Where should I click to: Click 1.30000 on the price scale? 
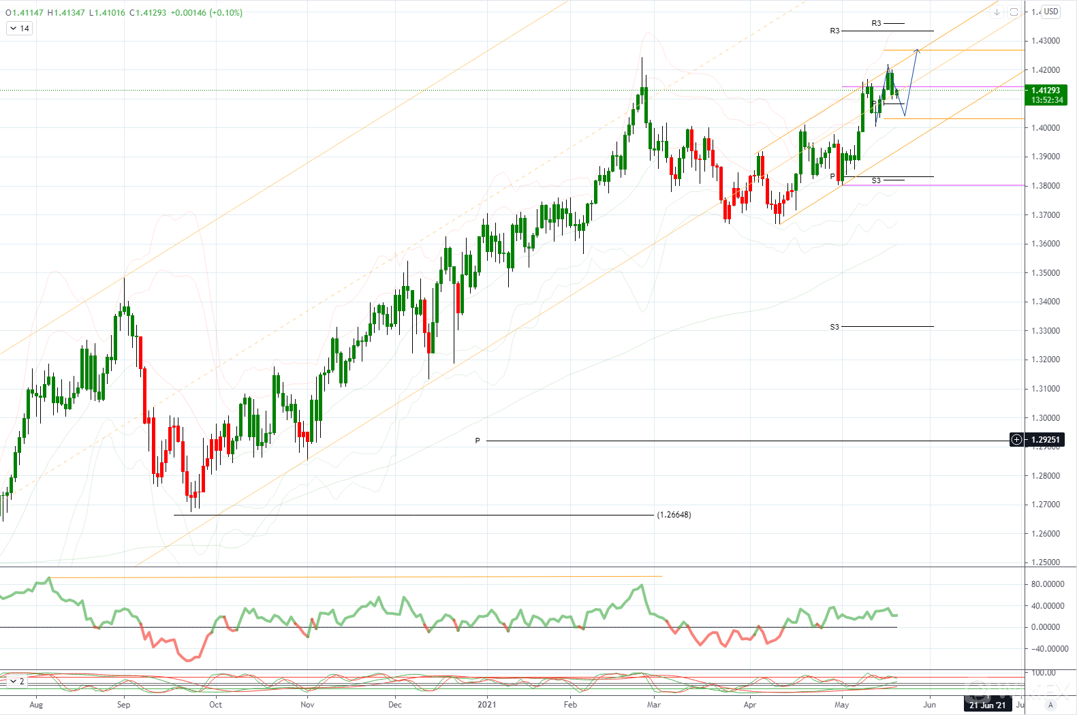click(1046, 418)
